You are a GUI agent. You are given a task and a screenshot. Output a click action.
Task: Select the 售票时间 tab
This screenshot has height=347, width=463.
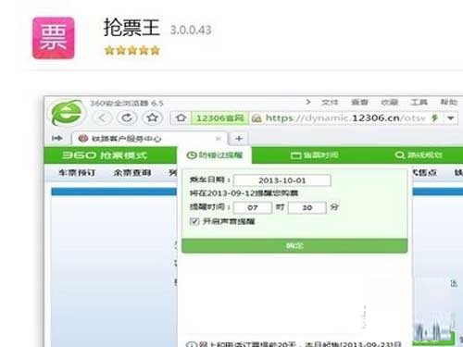click(x=315, y=155)
